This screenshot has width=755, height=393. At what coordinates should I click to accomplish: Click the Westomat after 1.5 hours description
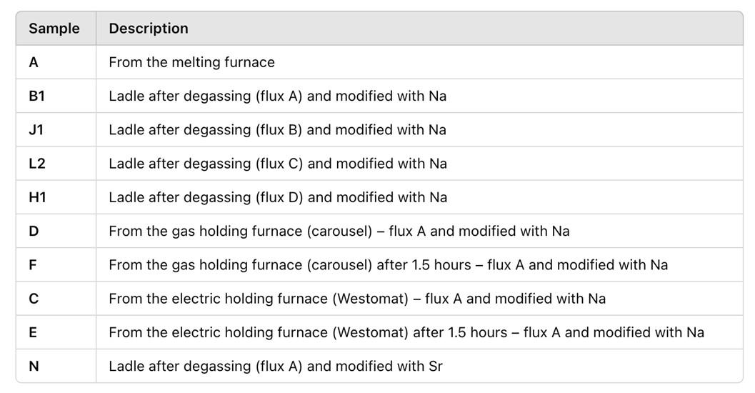tap(406, 332)
